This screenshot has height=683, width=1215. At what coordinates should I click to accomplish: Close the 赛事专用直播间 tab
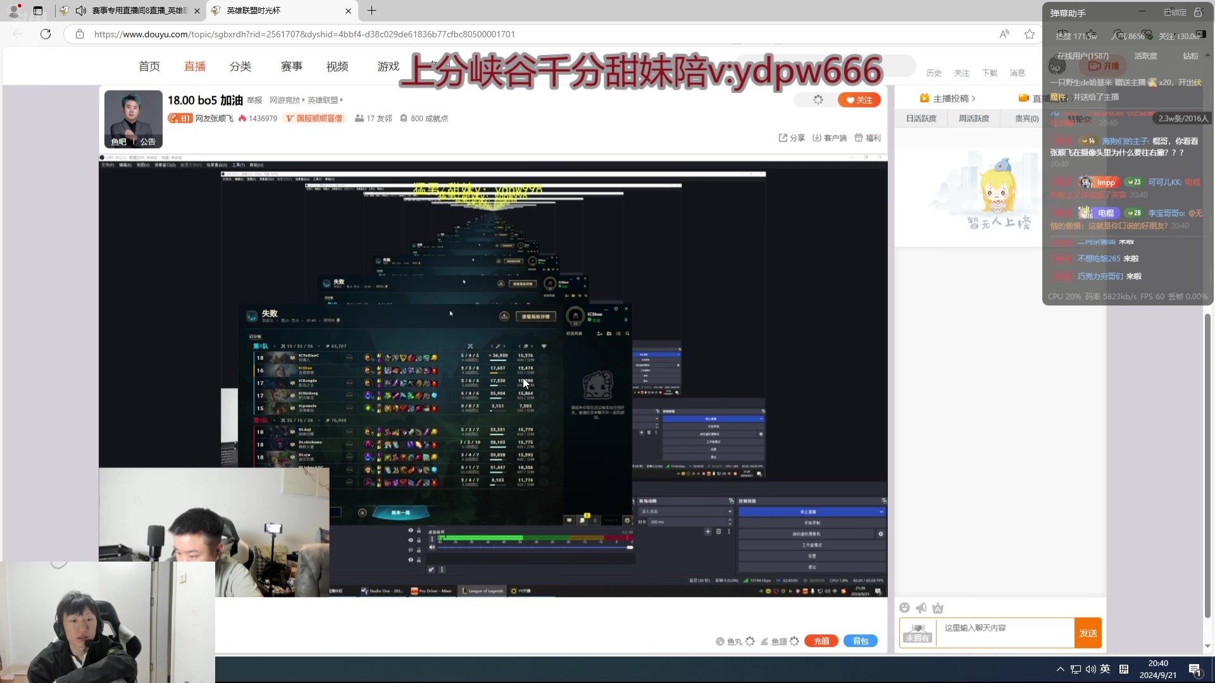coord(197,11)
